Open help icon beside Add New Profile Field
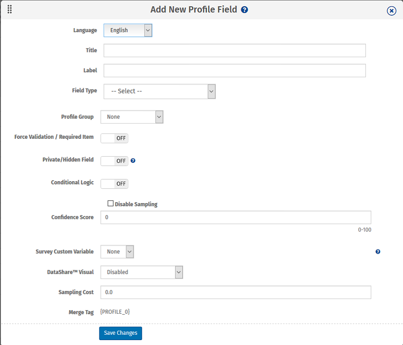Viewport: 403px width, 345px height. tap(244, 9)
